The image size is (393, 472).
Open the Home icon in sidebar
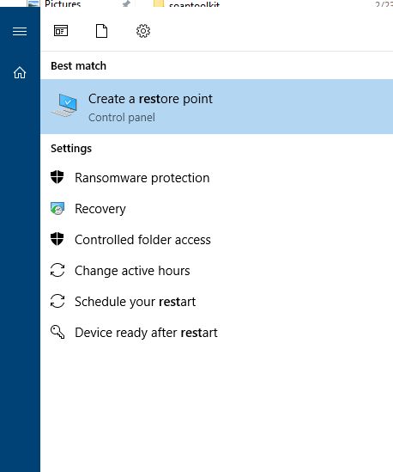click(20, 72)
